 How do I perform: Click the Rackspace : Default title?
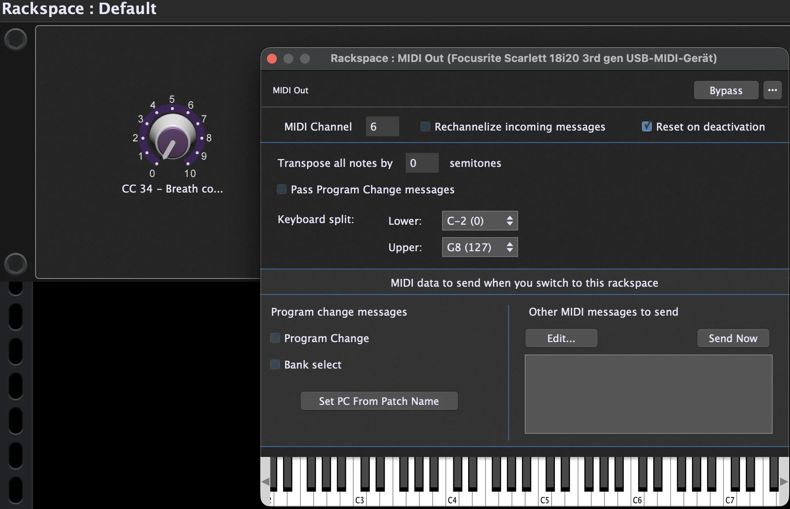(79, 8)
